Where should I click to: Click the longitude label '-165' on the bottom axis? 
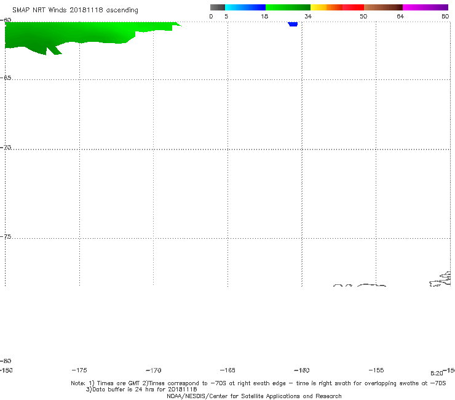(228, 370)
